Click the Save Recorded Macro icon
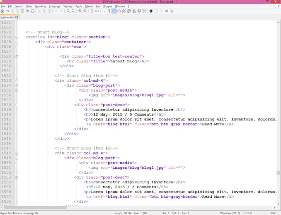281x215 pixels. pos(171,11)
